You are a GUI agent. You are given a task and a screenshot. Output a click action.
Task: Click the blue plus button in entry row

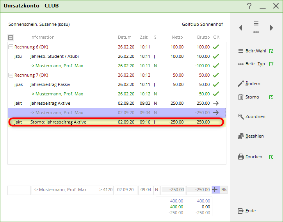point(215,190)
